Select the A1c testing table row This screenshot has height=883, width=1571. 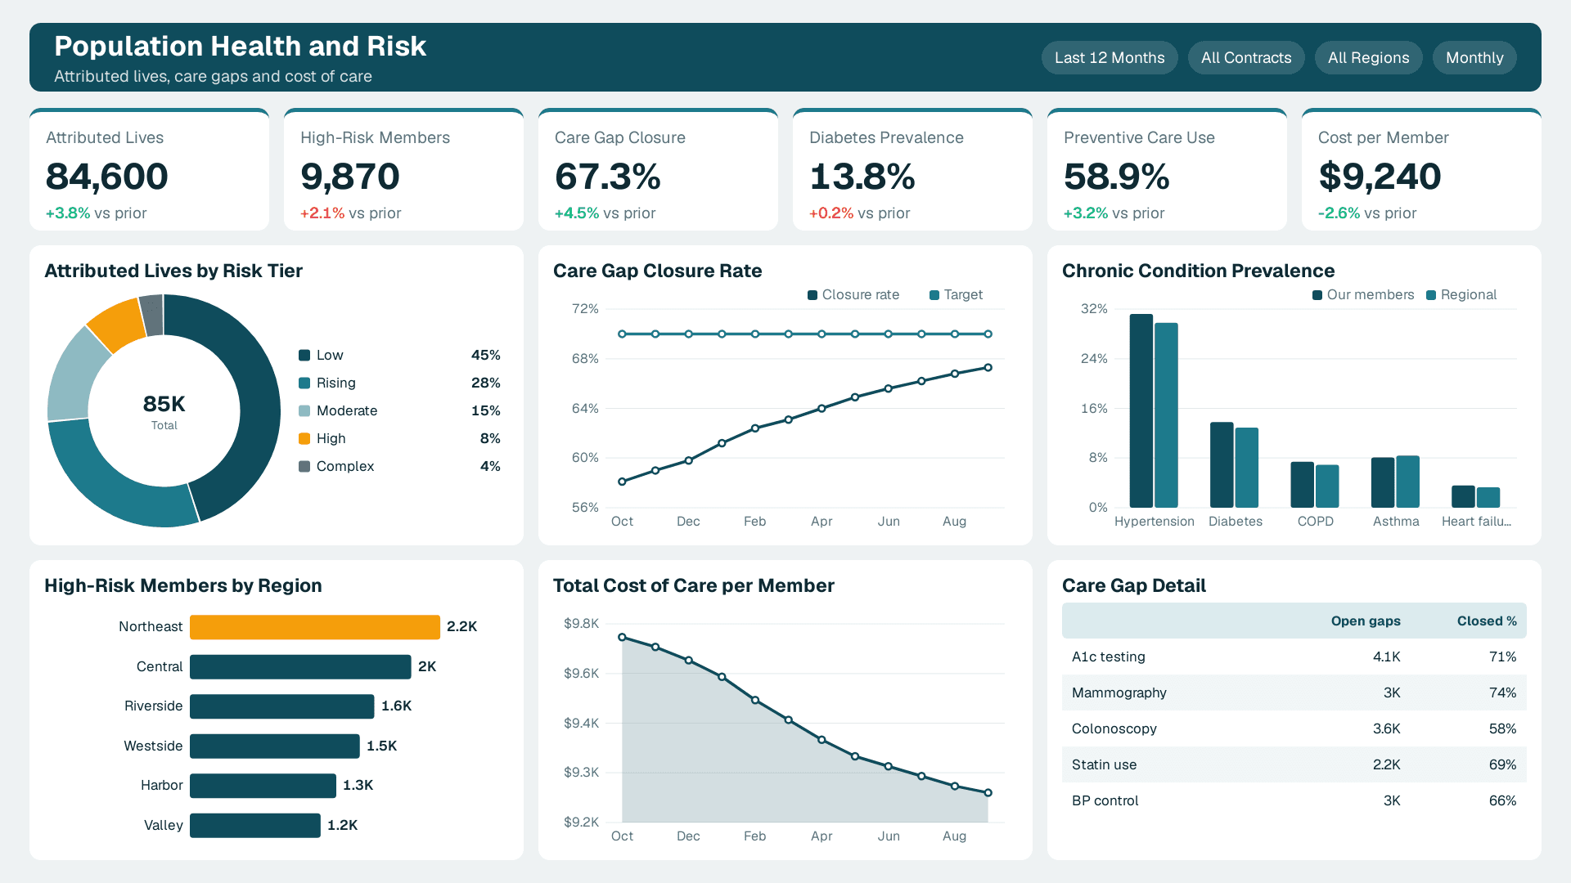[x=1294, y=657]
